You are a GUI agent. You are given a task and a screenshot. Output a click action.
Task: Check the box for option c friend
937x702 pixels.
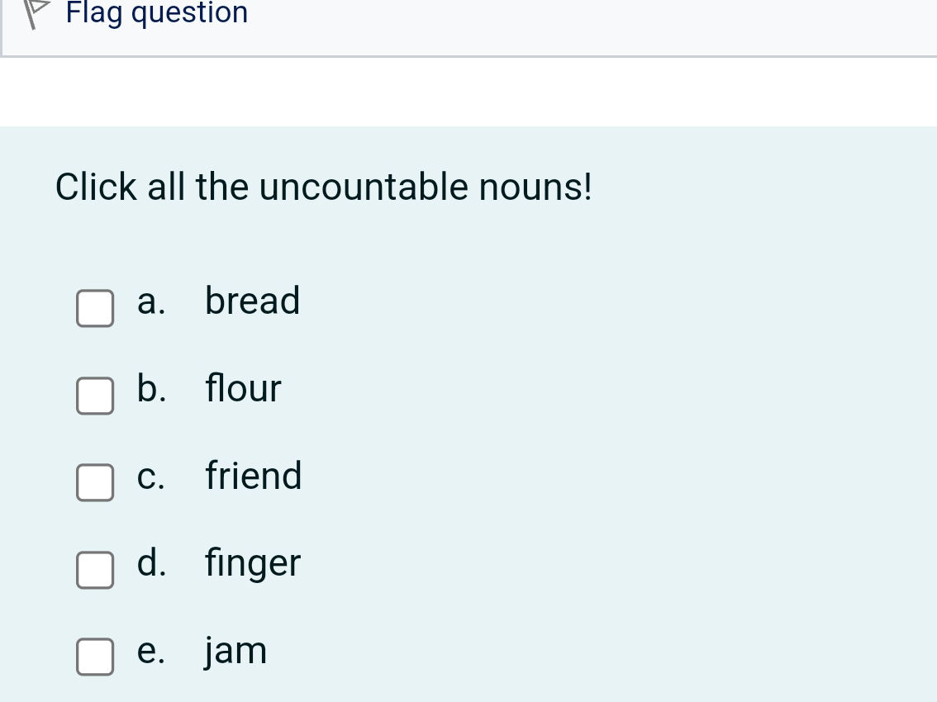(95, 483)
